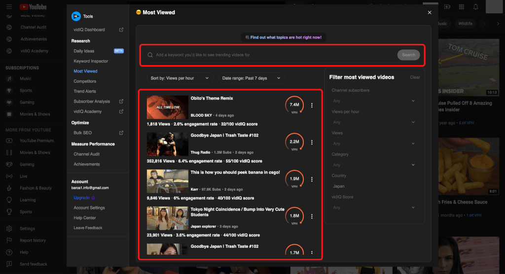
Task: Open options menu for Kerr's csgo video
Action: click(x=312, y=179)
